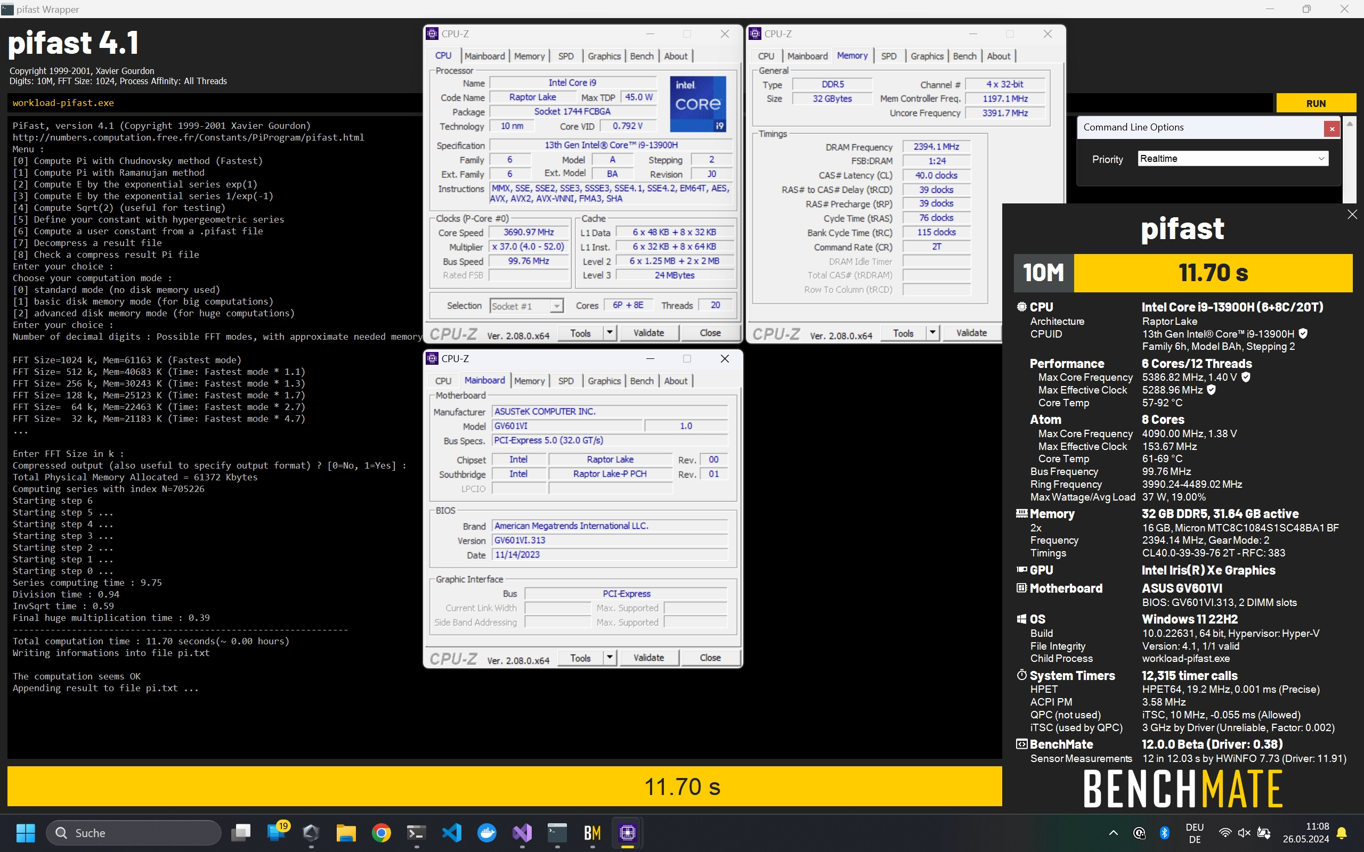Image resolution: width=1364 pixels, height=852 pixels.
Task: Open Bench tab in CPU-Z Mainboard window
Action: tap(642, 381)
